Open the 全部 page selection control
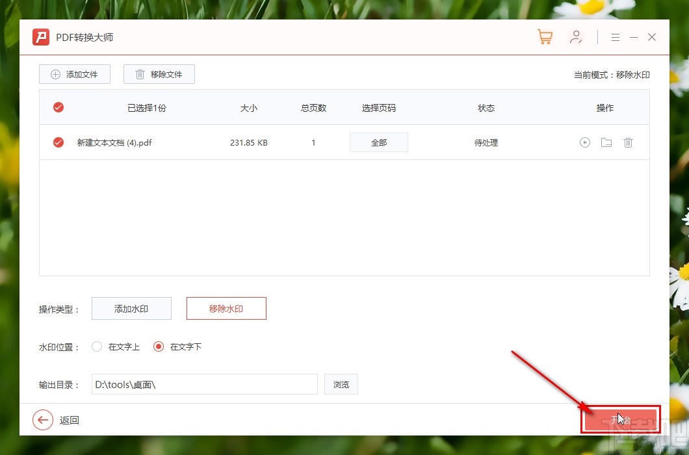 [378, 142]
